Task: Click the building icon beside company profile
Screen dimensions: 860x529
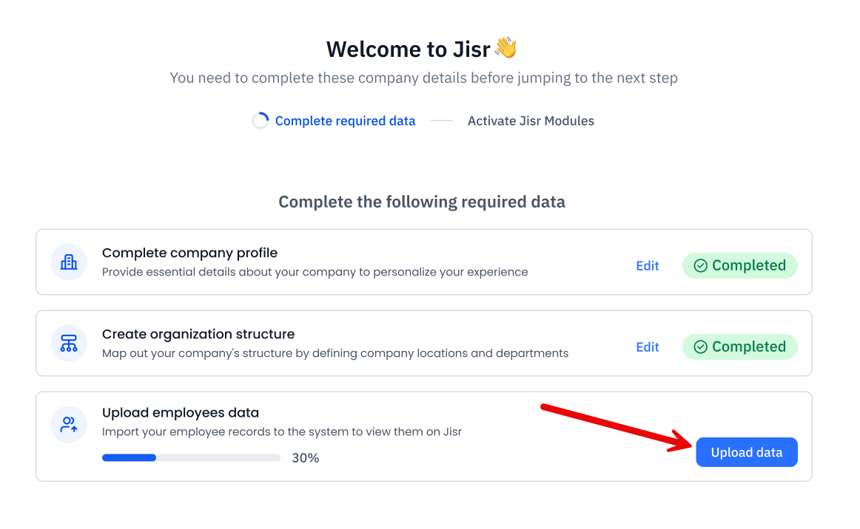Action: click(68, 262)
